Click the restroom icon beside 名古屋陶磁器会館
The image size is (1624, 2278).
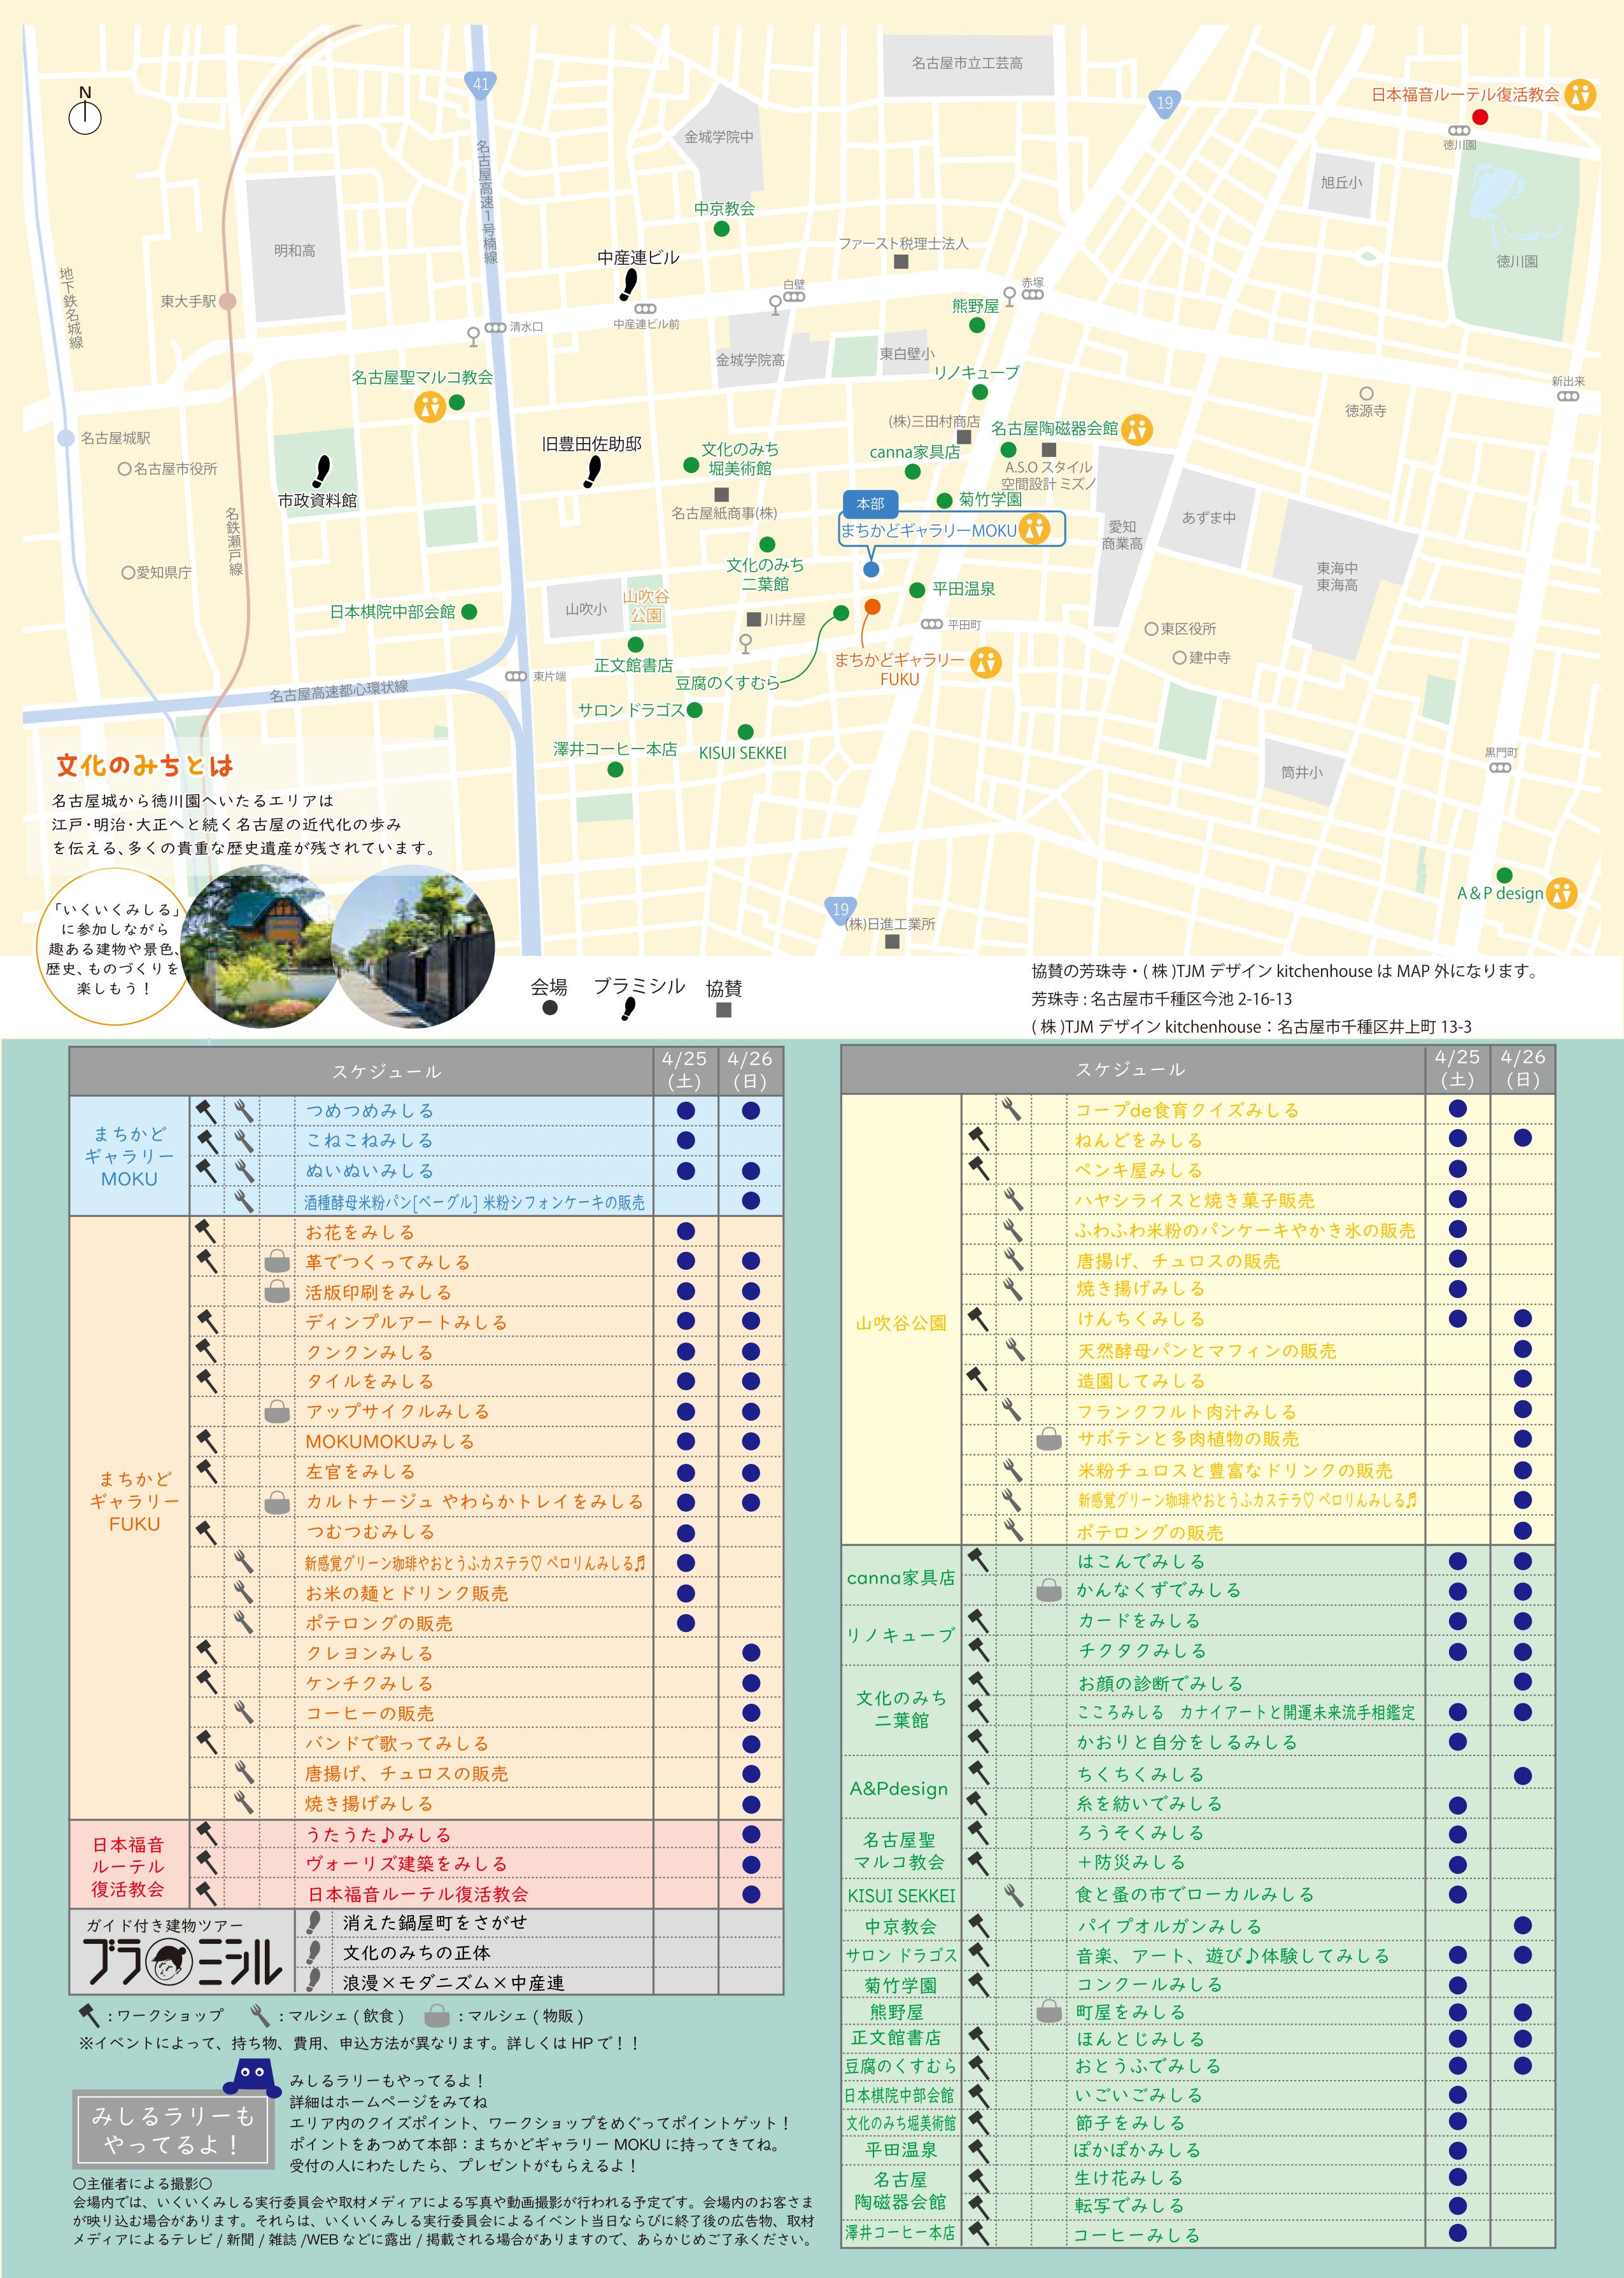click(1137, 429)
